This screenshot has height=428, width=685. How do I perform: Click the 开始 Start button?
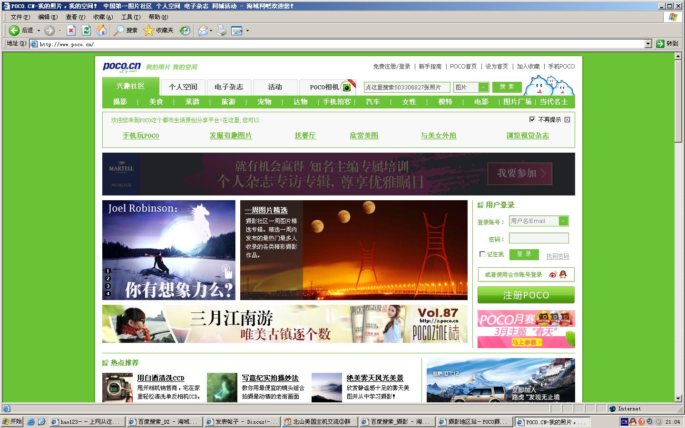12,421
